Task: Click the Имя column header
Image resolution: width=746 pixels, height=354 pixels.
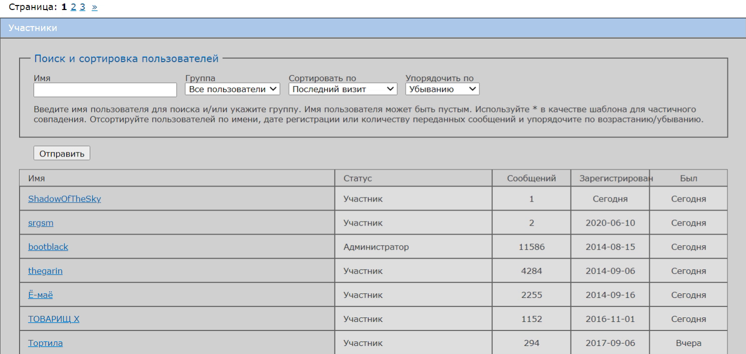Action: pos(177,178)
